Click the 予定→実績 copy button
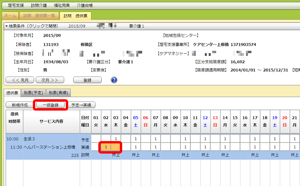 point(83,105)
